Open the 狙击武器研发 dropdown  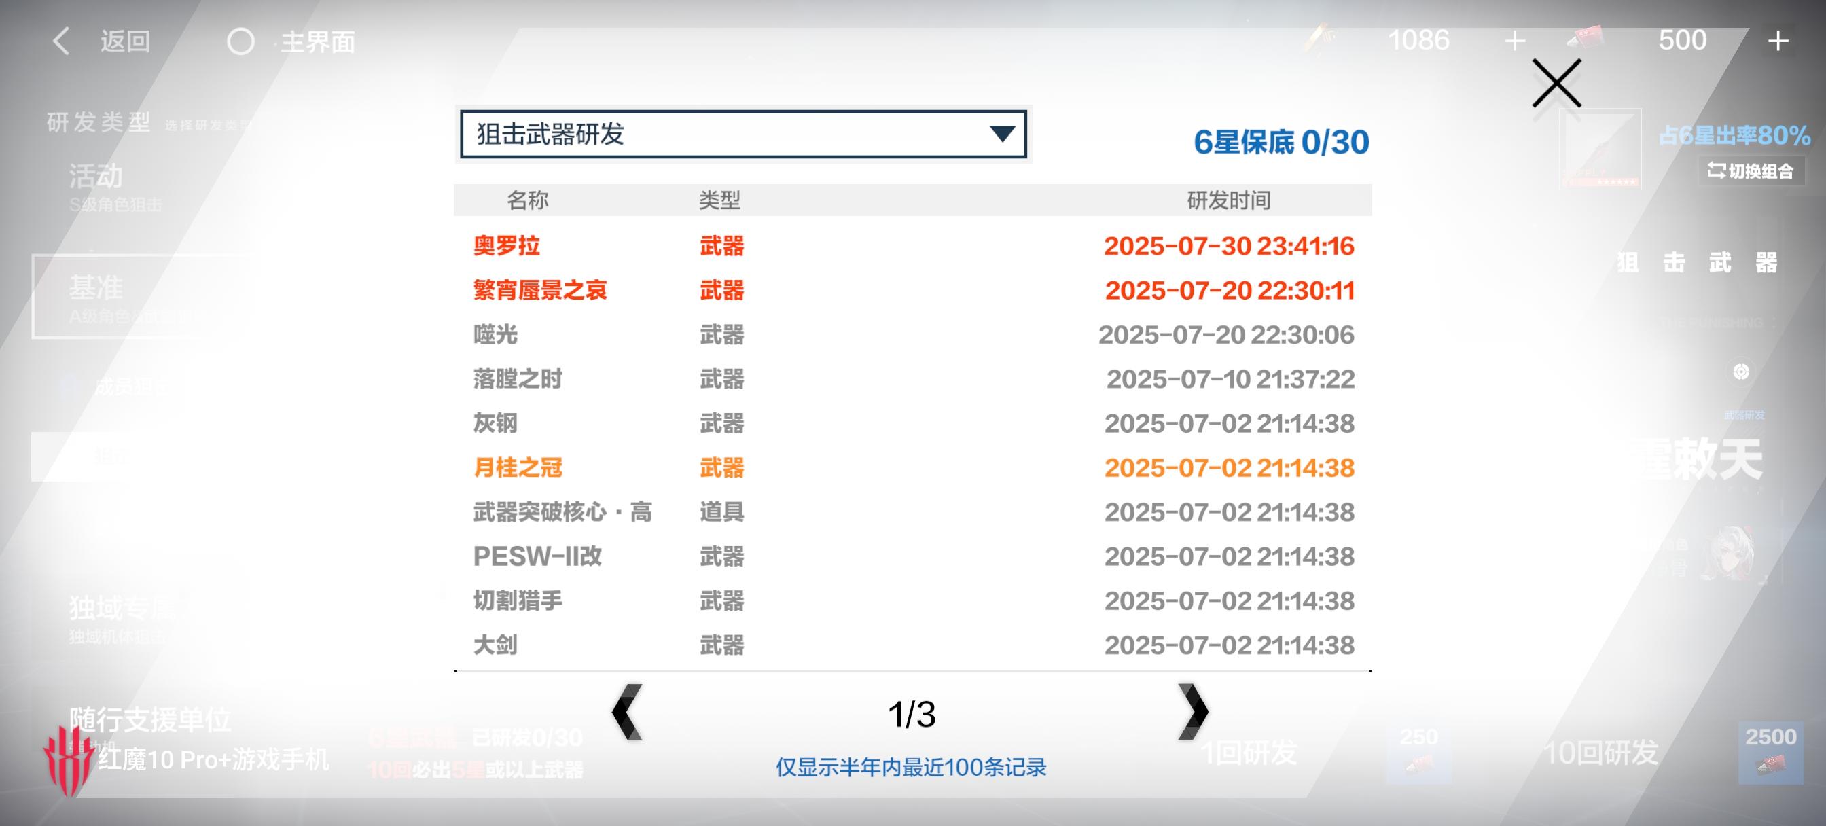pos(743,134)
